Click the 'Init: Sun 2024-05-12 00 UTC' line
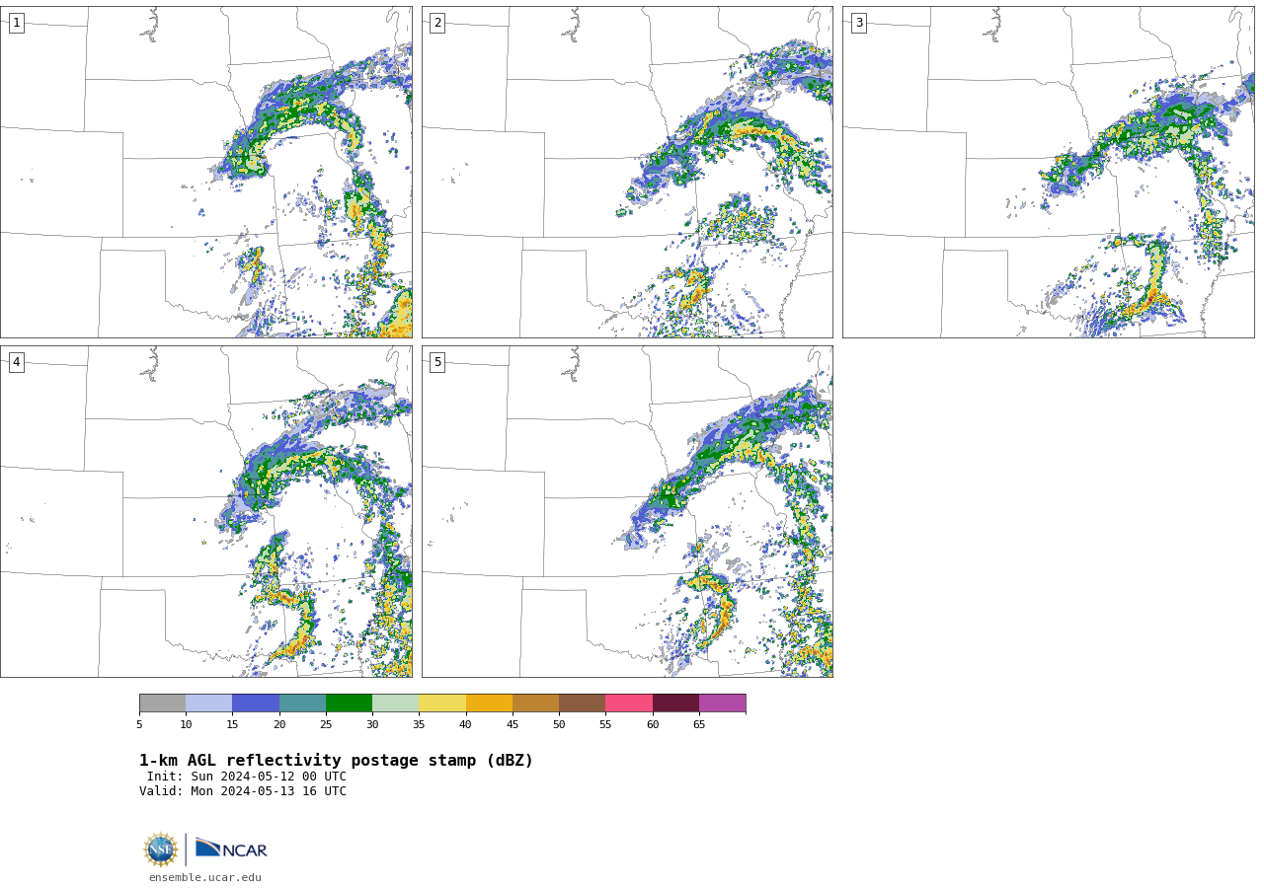The image size is (1264, 889). 247,777
